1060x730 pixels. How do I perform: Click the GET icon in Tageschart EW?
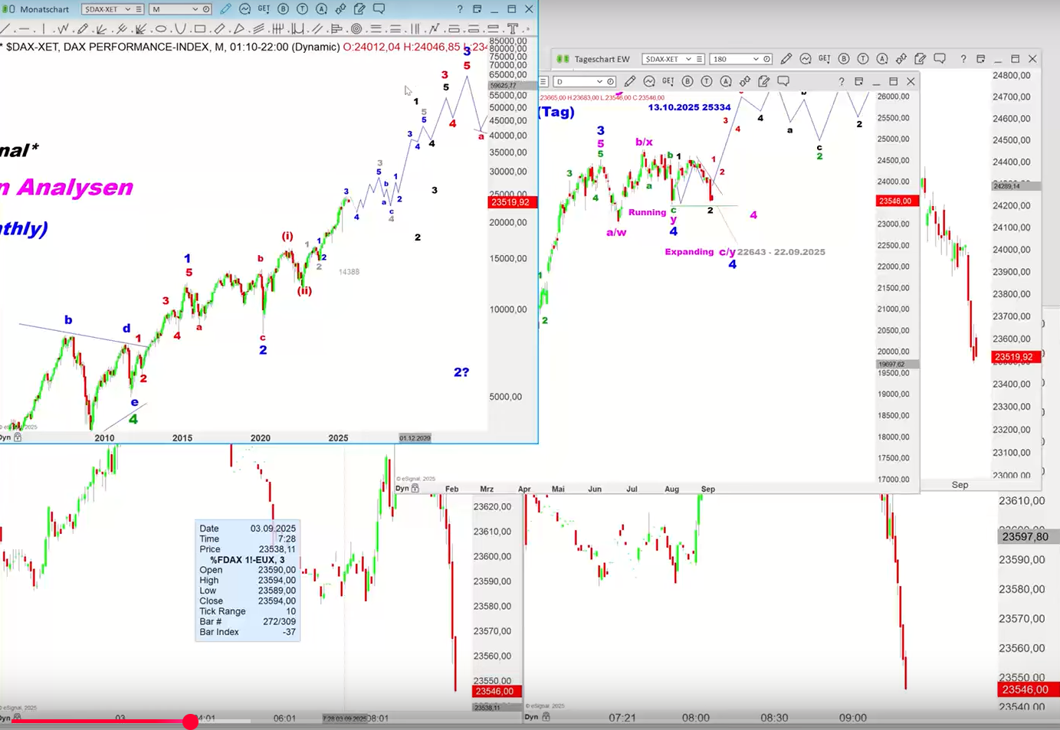824,59
